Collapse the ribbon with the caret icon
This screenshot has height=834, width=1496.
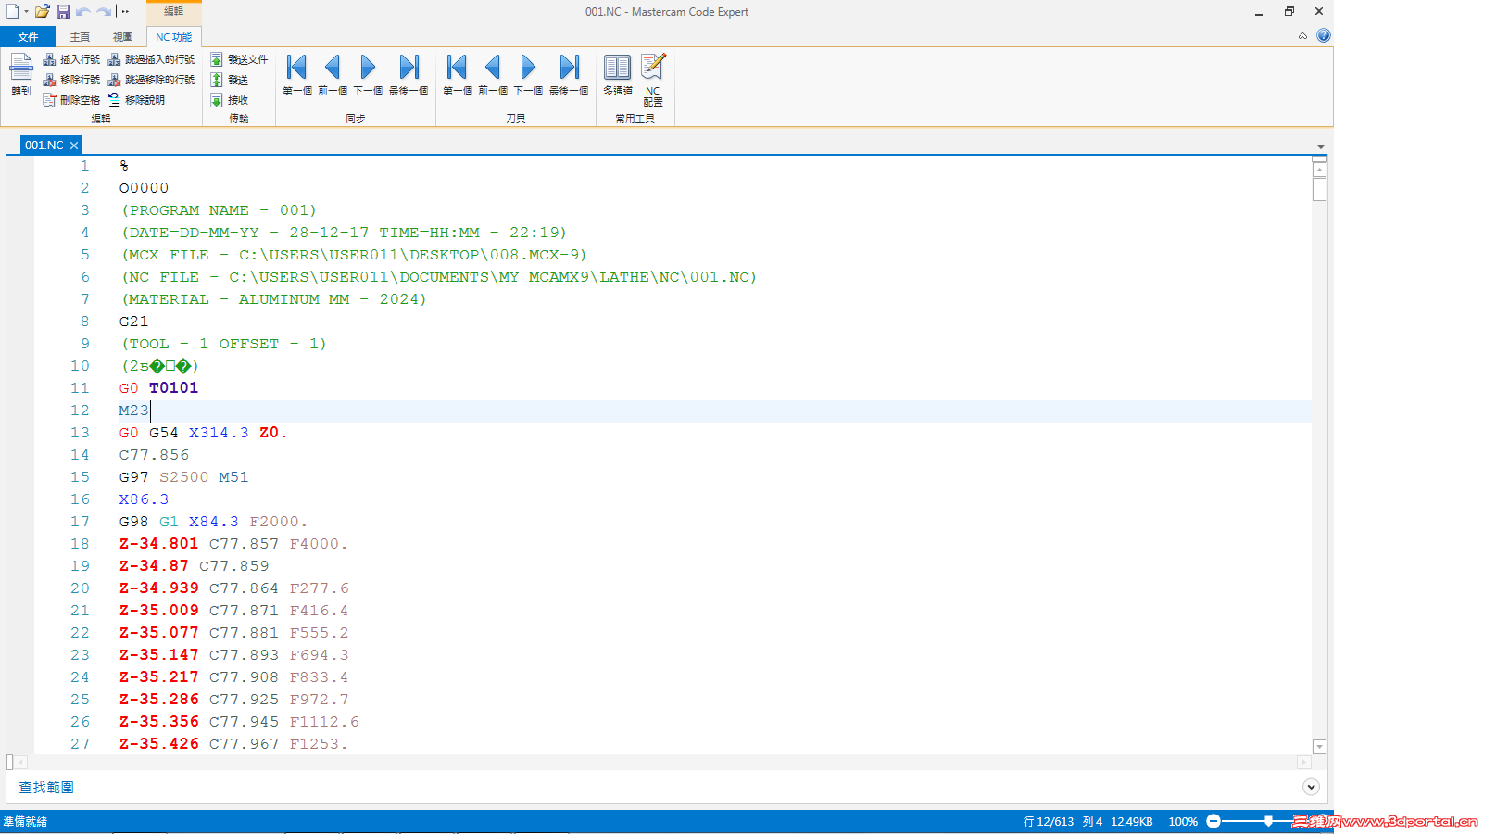click(1302, 36)
